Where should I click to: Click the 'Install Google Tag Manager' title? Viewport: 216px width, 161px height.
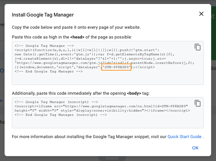click(43, 15)
